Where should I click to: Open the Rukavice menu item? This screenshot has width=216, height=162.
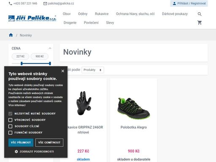coord(102,14)
